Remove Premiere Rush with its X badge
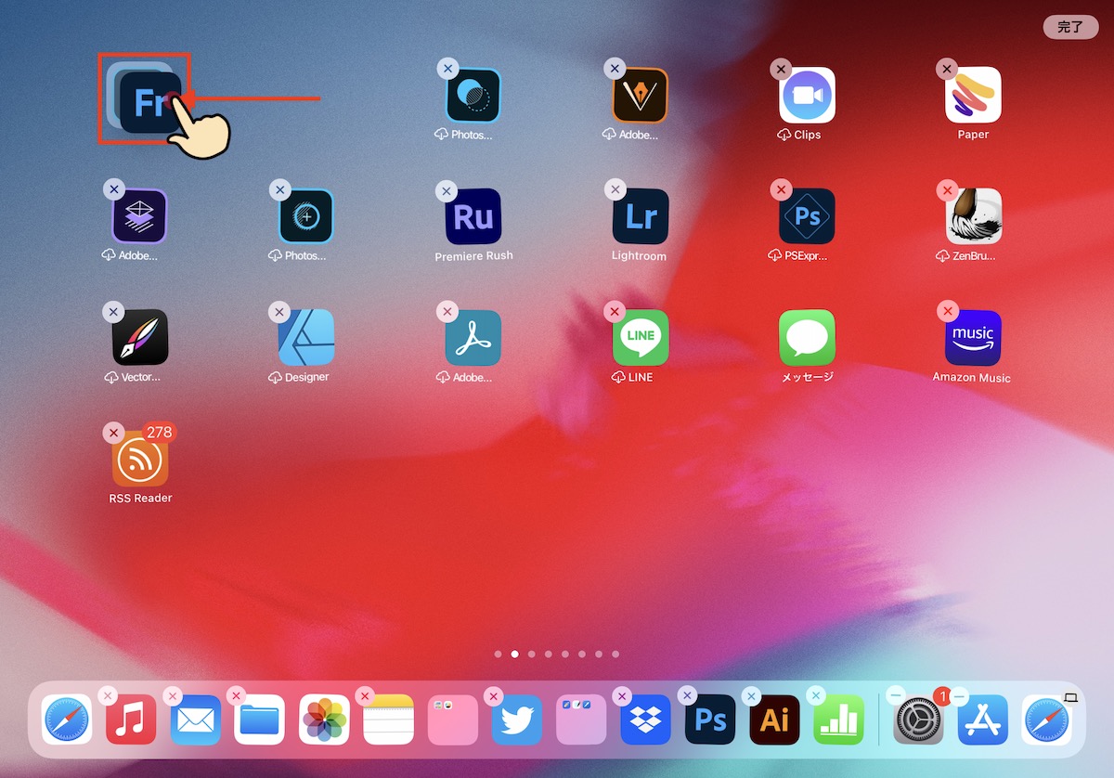The height and width of the screenshot is (778, 1114). [447, 189]
